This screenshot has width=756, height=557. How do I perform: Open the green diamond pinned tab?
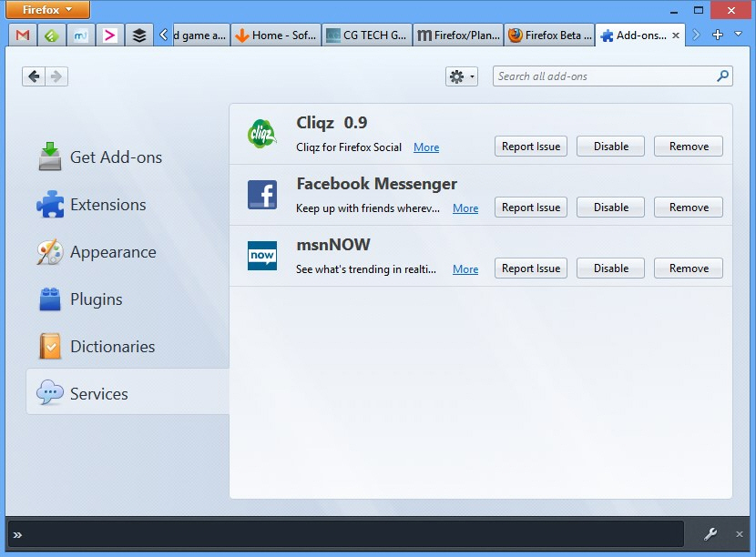52,35
